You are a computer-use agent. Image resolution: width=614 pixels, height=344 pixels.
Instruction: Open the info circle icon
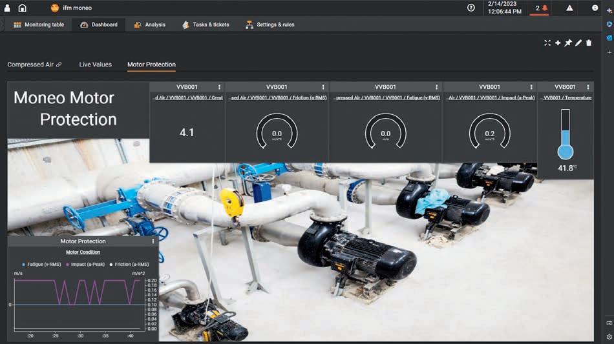(595, 8)
